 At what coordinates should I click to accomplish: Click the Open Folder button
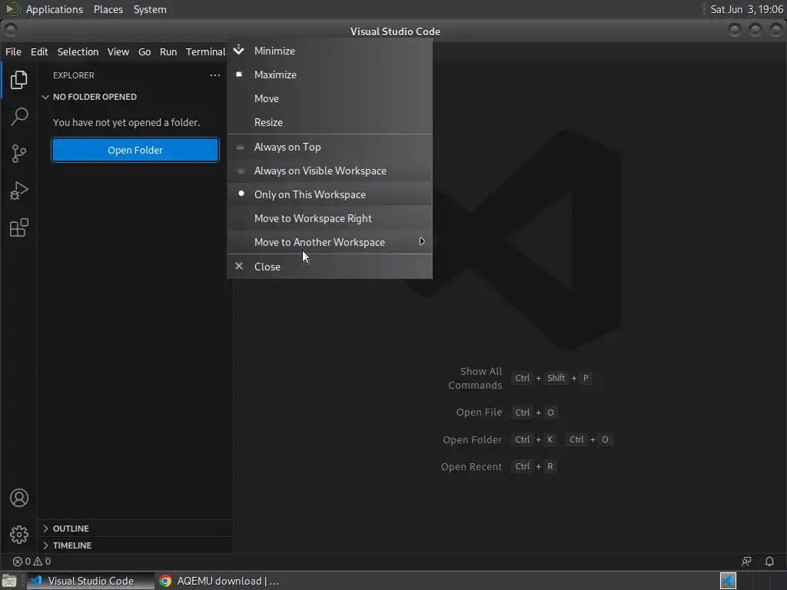(x=135, y=150)
